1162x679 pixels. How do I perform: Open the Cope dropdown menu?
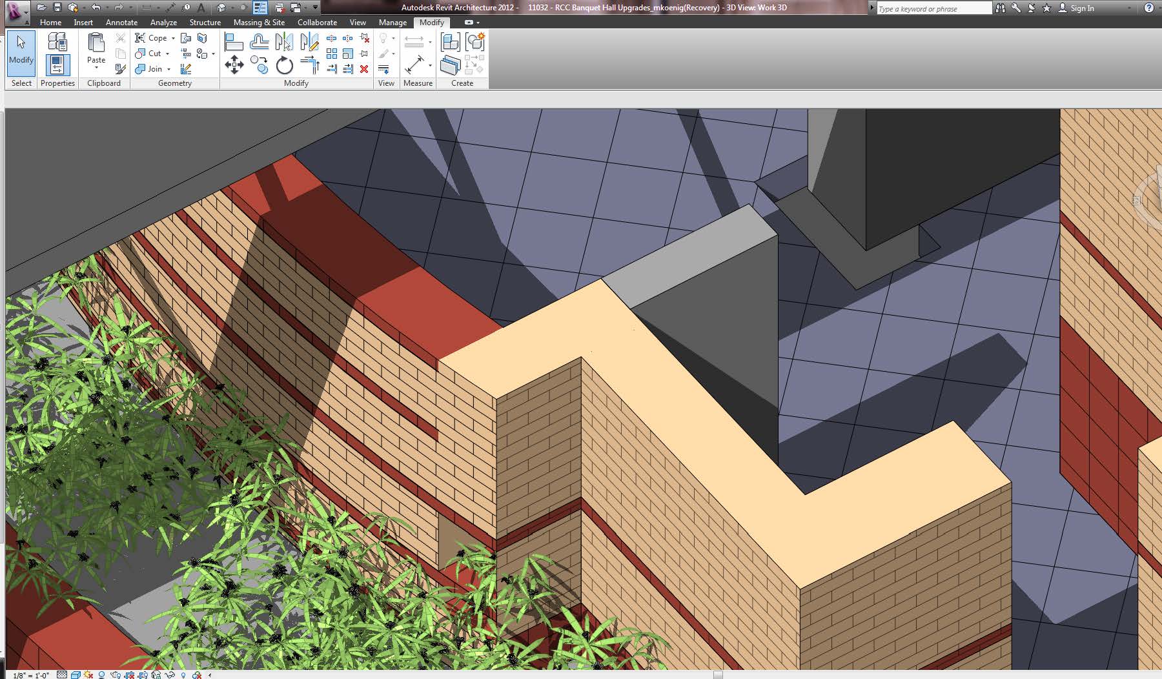click(x=173, y=38)
